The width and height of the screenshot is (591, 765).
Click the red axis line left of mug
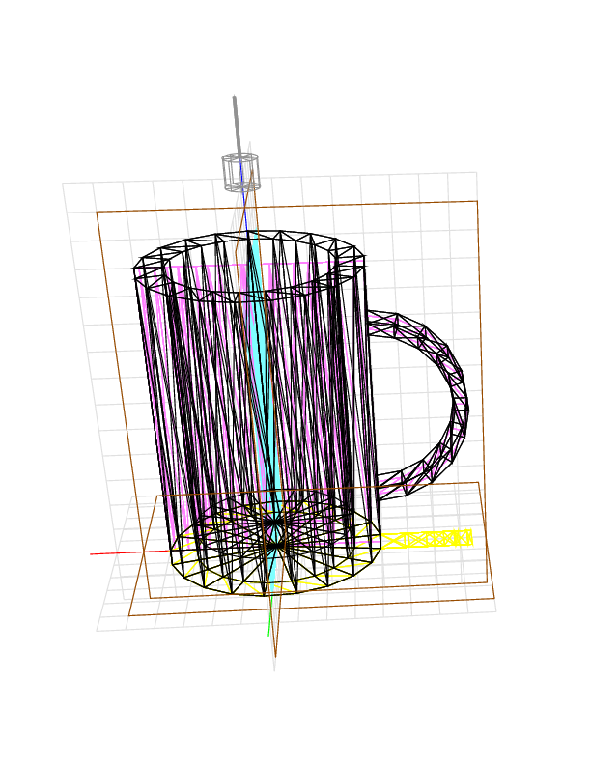click(x=126, y=552)
